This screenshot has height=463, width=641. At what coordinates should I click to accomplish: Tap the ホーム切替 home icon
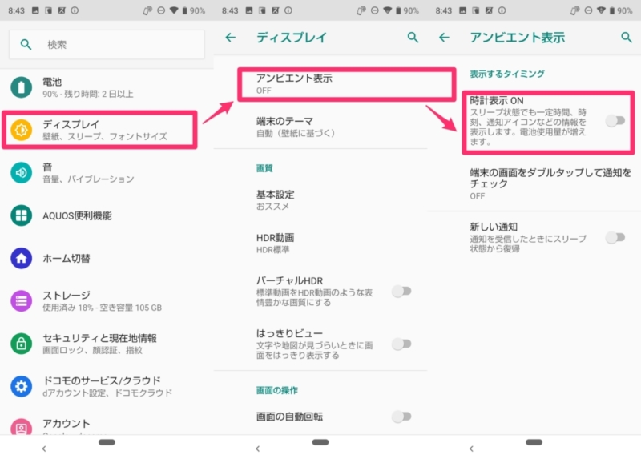coord(22,258)
